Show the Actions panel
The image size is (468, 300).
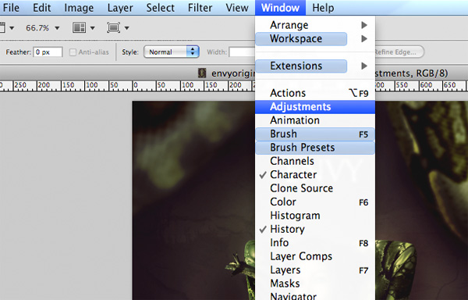pos(315,93)
